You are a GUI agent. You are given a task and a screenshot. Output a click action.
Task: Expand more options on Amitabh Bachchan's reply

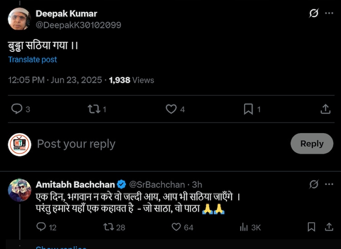[329, 184]
